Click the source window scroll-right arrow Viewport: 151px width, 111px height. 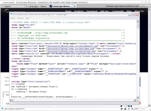(x=135, y=100)
